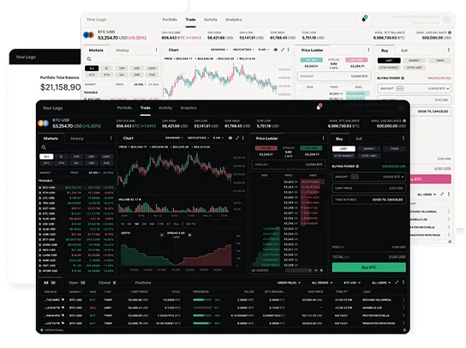Click the green LIFT ASK button in dark window

point(311,148)
